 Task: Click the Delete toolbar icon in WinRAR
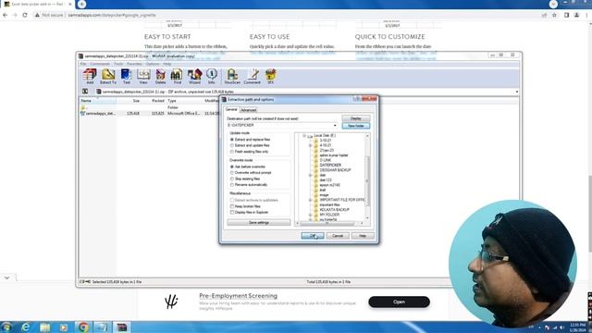(x=160, y=76)
